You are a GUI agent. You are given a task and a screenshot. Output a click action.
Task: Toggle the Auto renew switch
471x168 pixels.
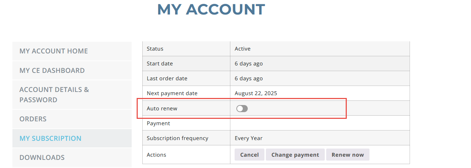[x=242, y=109]
